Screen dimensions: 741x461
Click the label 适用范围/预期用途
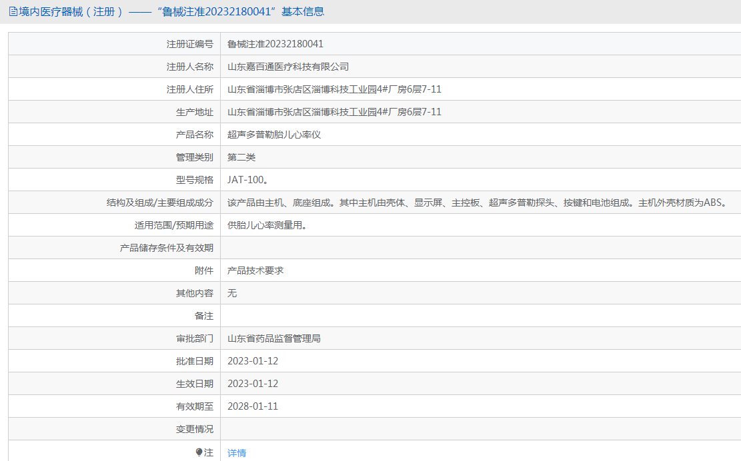174,225
